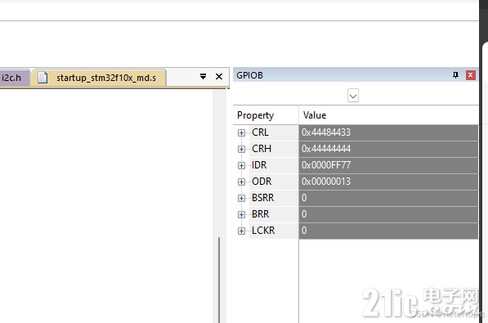The width and height of the screenshot is (488, 323).
Task: Select the startup_stm32f10x_md.s tab
Action: coord(99,78)
